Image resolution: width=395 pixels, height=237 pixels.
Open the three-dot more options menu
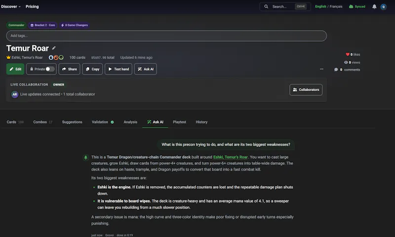(x=322, y=69)
